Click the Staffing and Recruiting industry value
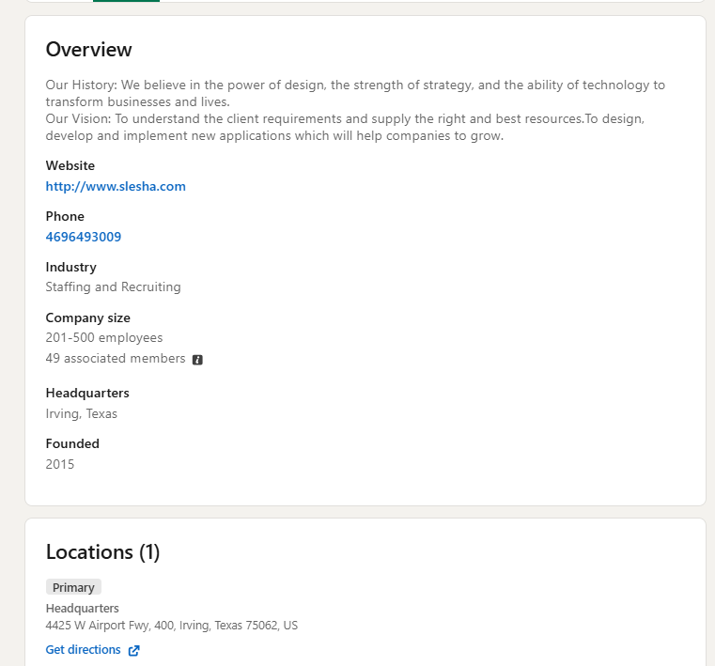The width and height of the screenshot is (715, 666). 113,287
